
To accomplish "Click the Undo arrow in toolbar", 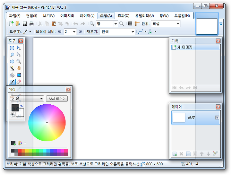I will click(x=76, y=23).
